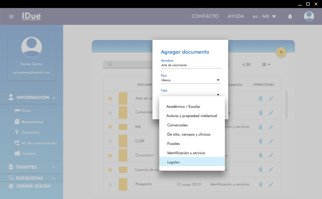Click the document list vertical scrollbar
The image size is (322, 199).
[286, 105]
